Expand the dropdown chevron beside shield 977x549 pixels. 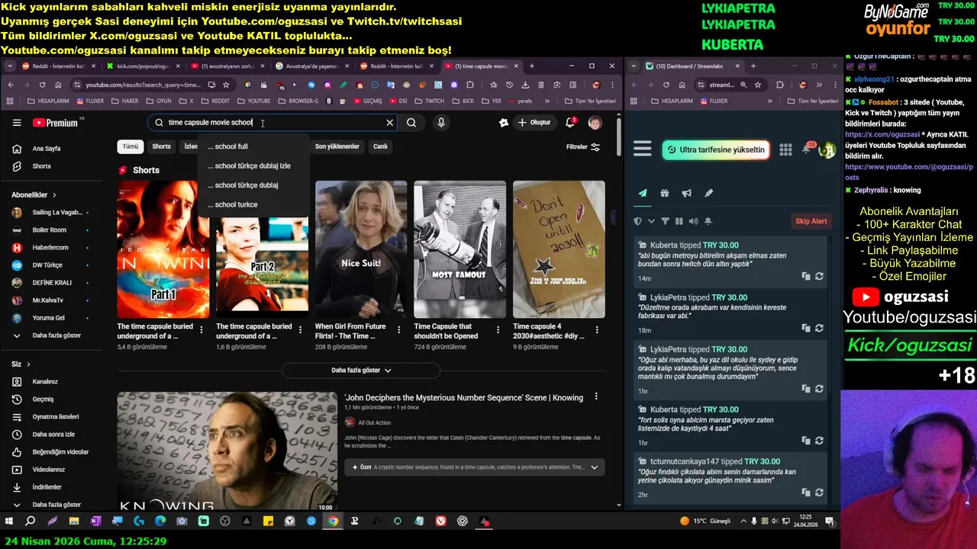[x=651, y=221]
